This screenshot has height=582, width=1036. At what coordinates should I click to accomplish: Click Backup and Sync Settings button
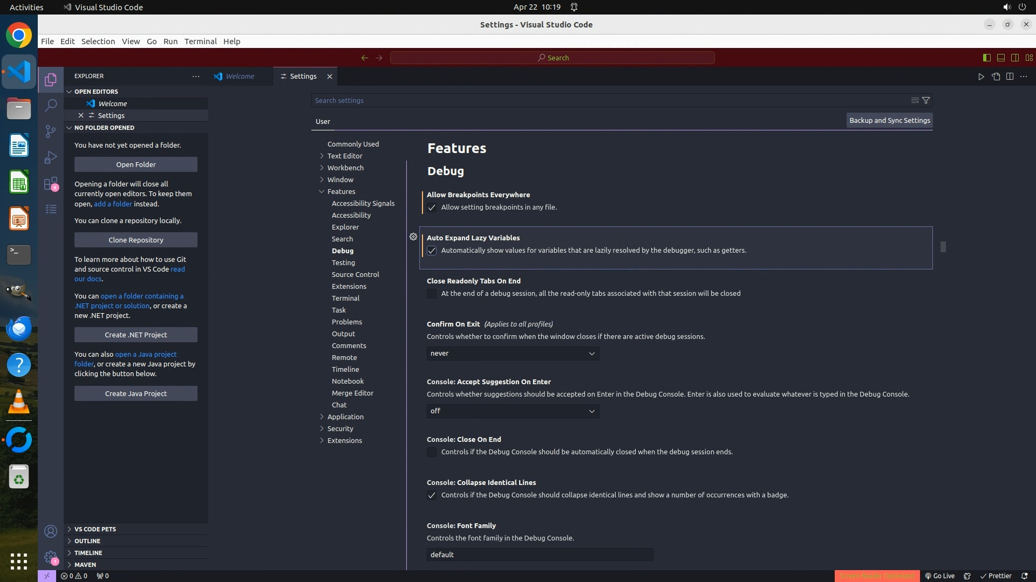[x=889, y=121]
